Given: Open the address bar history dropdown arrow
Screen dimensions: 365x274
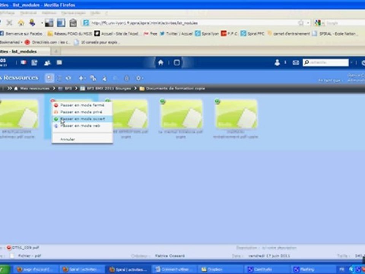Looking at the screenshot, I should [x=308, y=23].
